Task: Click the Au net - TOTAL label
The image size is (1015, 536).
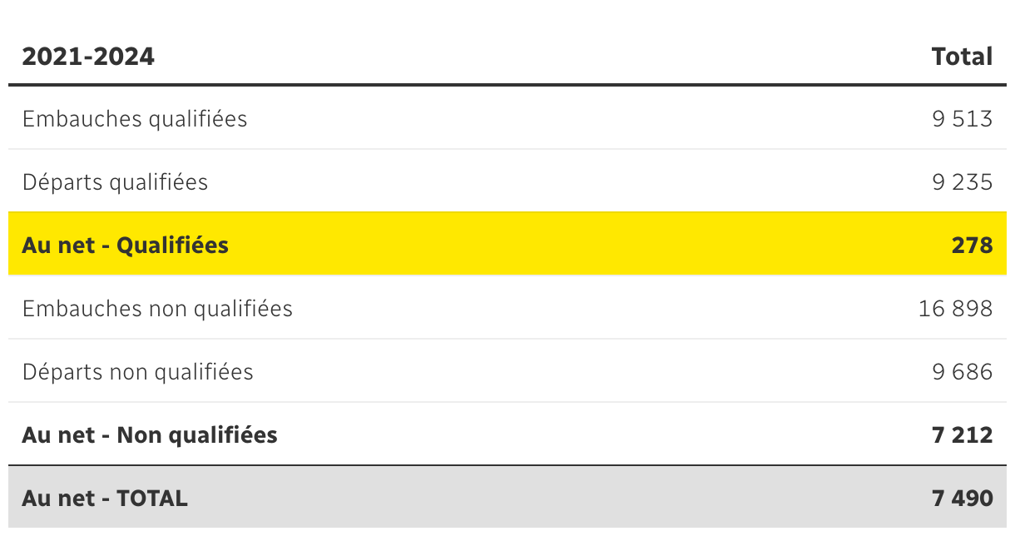Action: click(x=105, y=499)
